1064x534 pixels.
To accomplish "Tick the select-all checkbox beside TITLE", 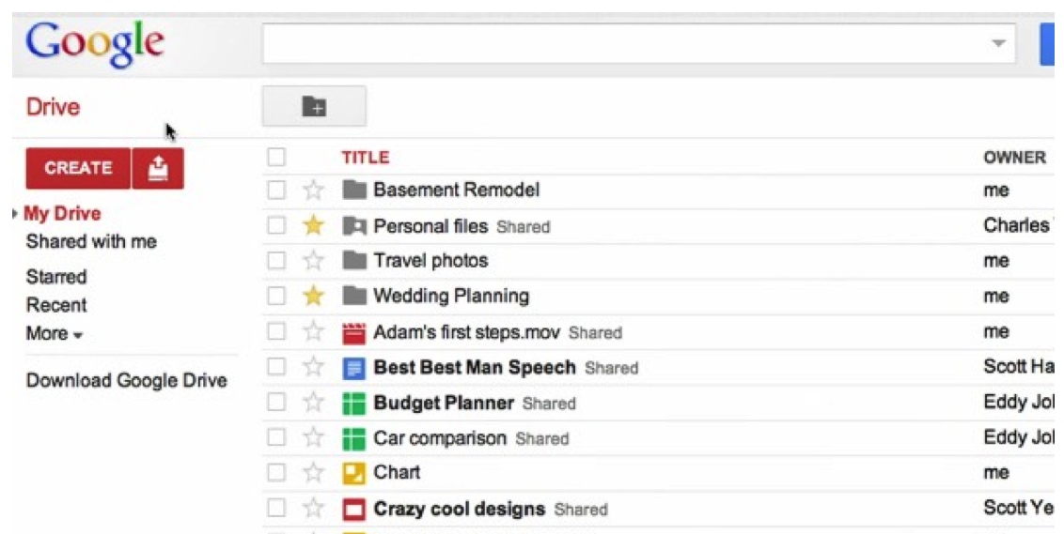I will (x=276, y=158).
